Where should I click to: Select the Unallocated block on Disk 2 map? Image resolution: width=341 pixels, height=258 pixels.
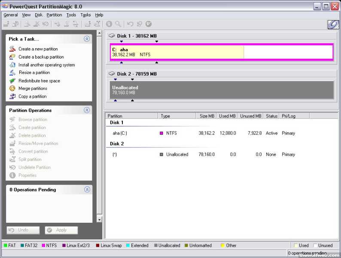222,90
